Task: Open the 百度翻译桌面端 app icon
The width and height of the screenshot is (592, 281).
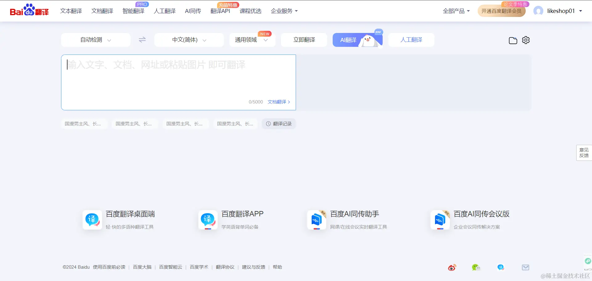Action: [92, 220]
